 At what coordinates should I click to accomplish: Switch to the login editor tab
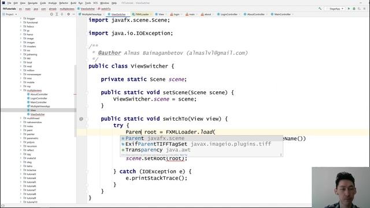[176, 14]
